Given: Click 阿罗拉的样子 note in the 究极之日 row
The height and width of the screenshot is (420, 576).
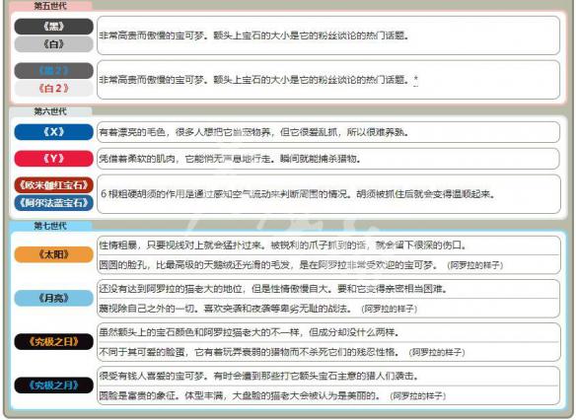Looking at the screenshot, I should 437,352.
